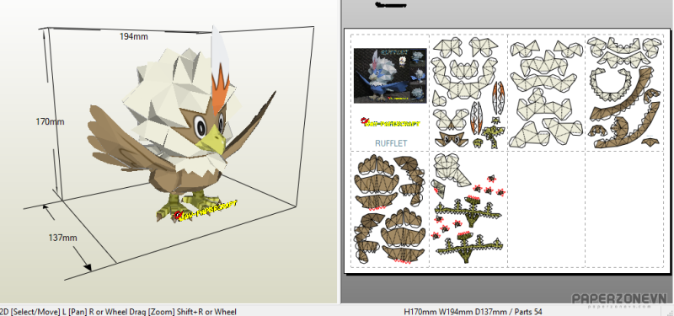Click the PAPERZONEVN watermark link
674x316 pixels.
tap(619, 300)
